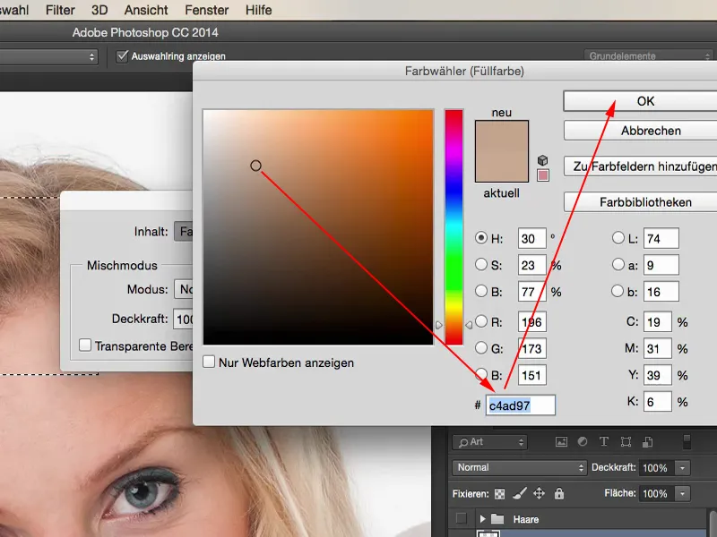Click Zu Farbfeldern hinzufügen button

[x=640, y=166]
